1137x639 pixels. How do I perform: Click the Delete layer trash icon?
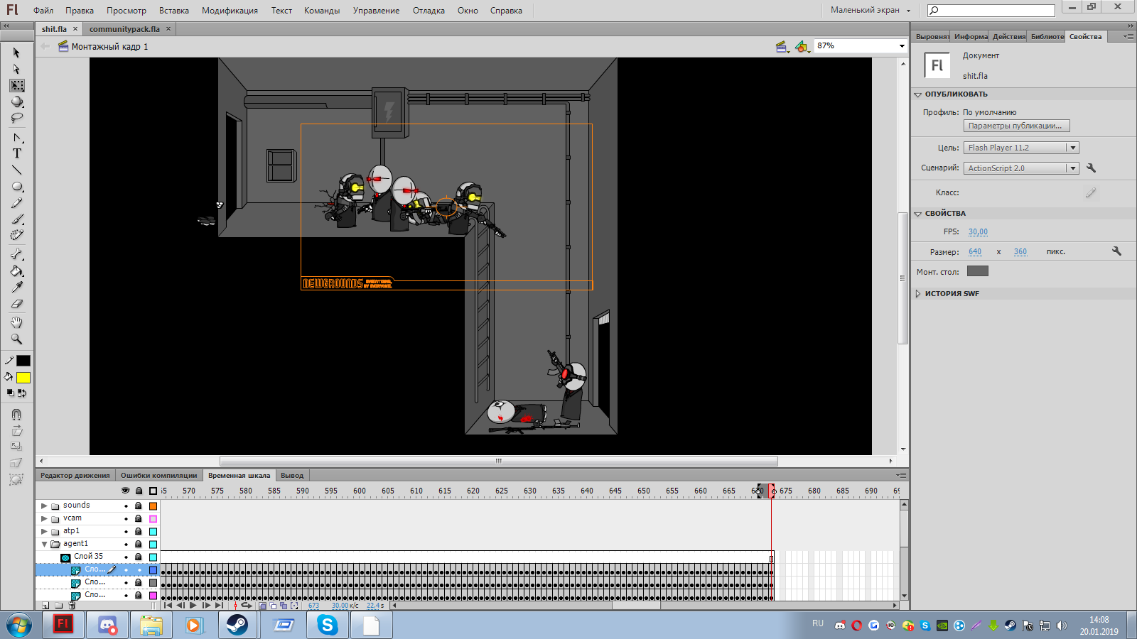click(72, 606)
